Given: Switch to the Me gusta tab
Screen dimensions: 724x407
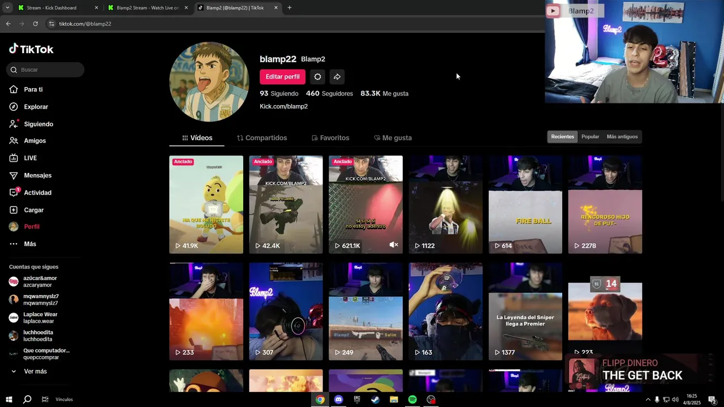Looking at the screenshot, I should coord(393,138).
